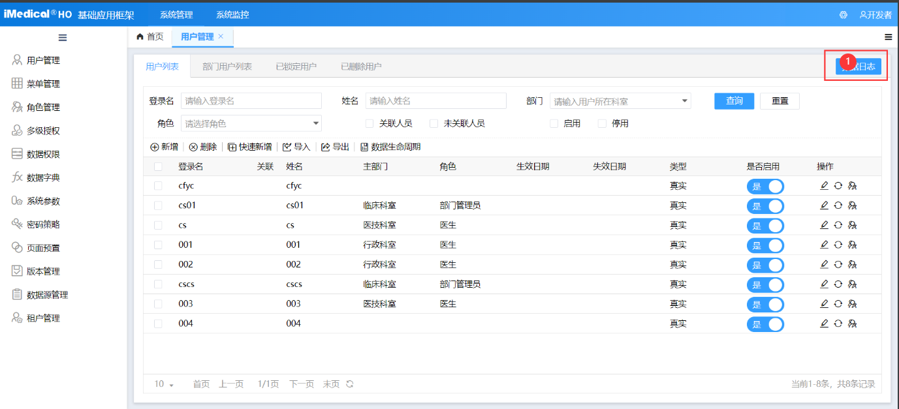The height and width of the screenshot is (409, 899).
Task: Click the top-right tab list menu icon
Action: coord(888,37)
